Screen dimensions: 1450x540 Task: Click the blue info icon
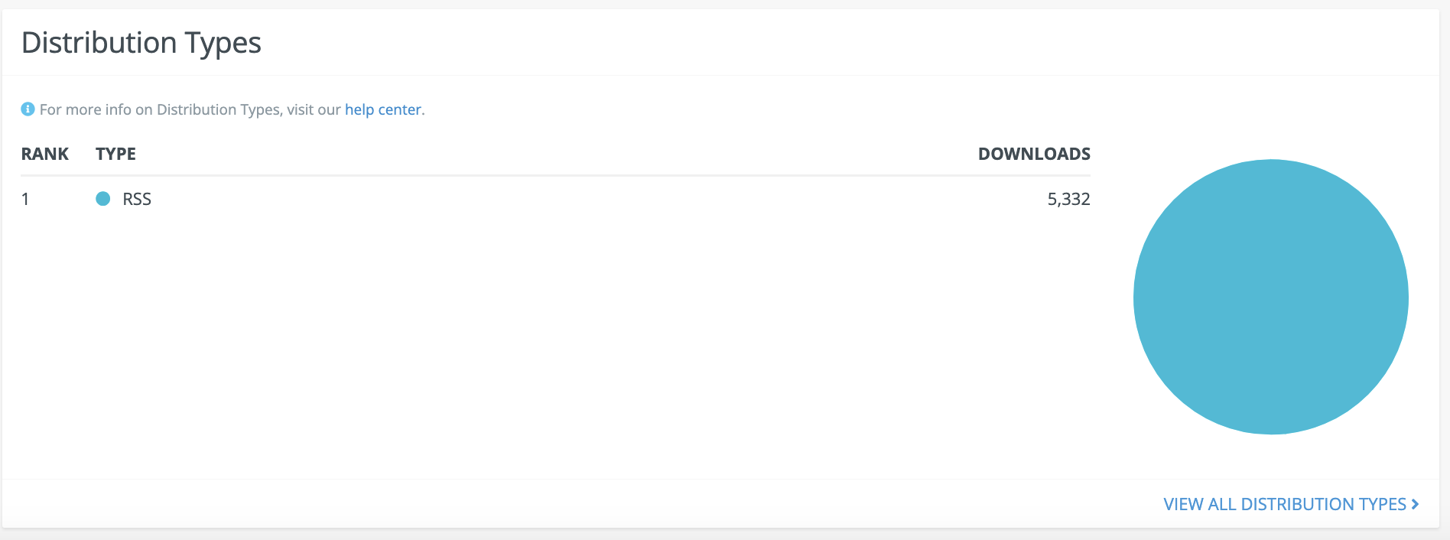pos(28,109)
